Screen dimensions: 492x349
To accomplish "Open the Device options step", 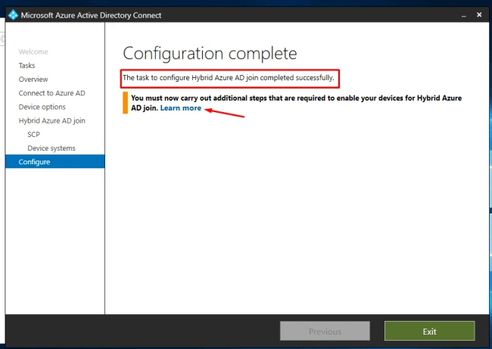I will tap(42, 107).
